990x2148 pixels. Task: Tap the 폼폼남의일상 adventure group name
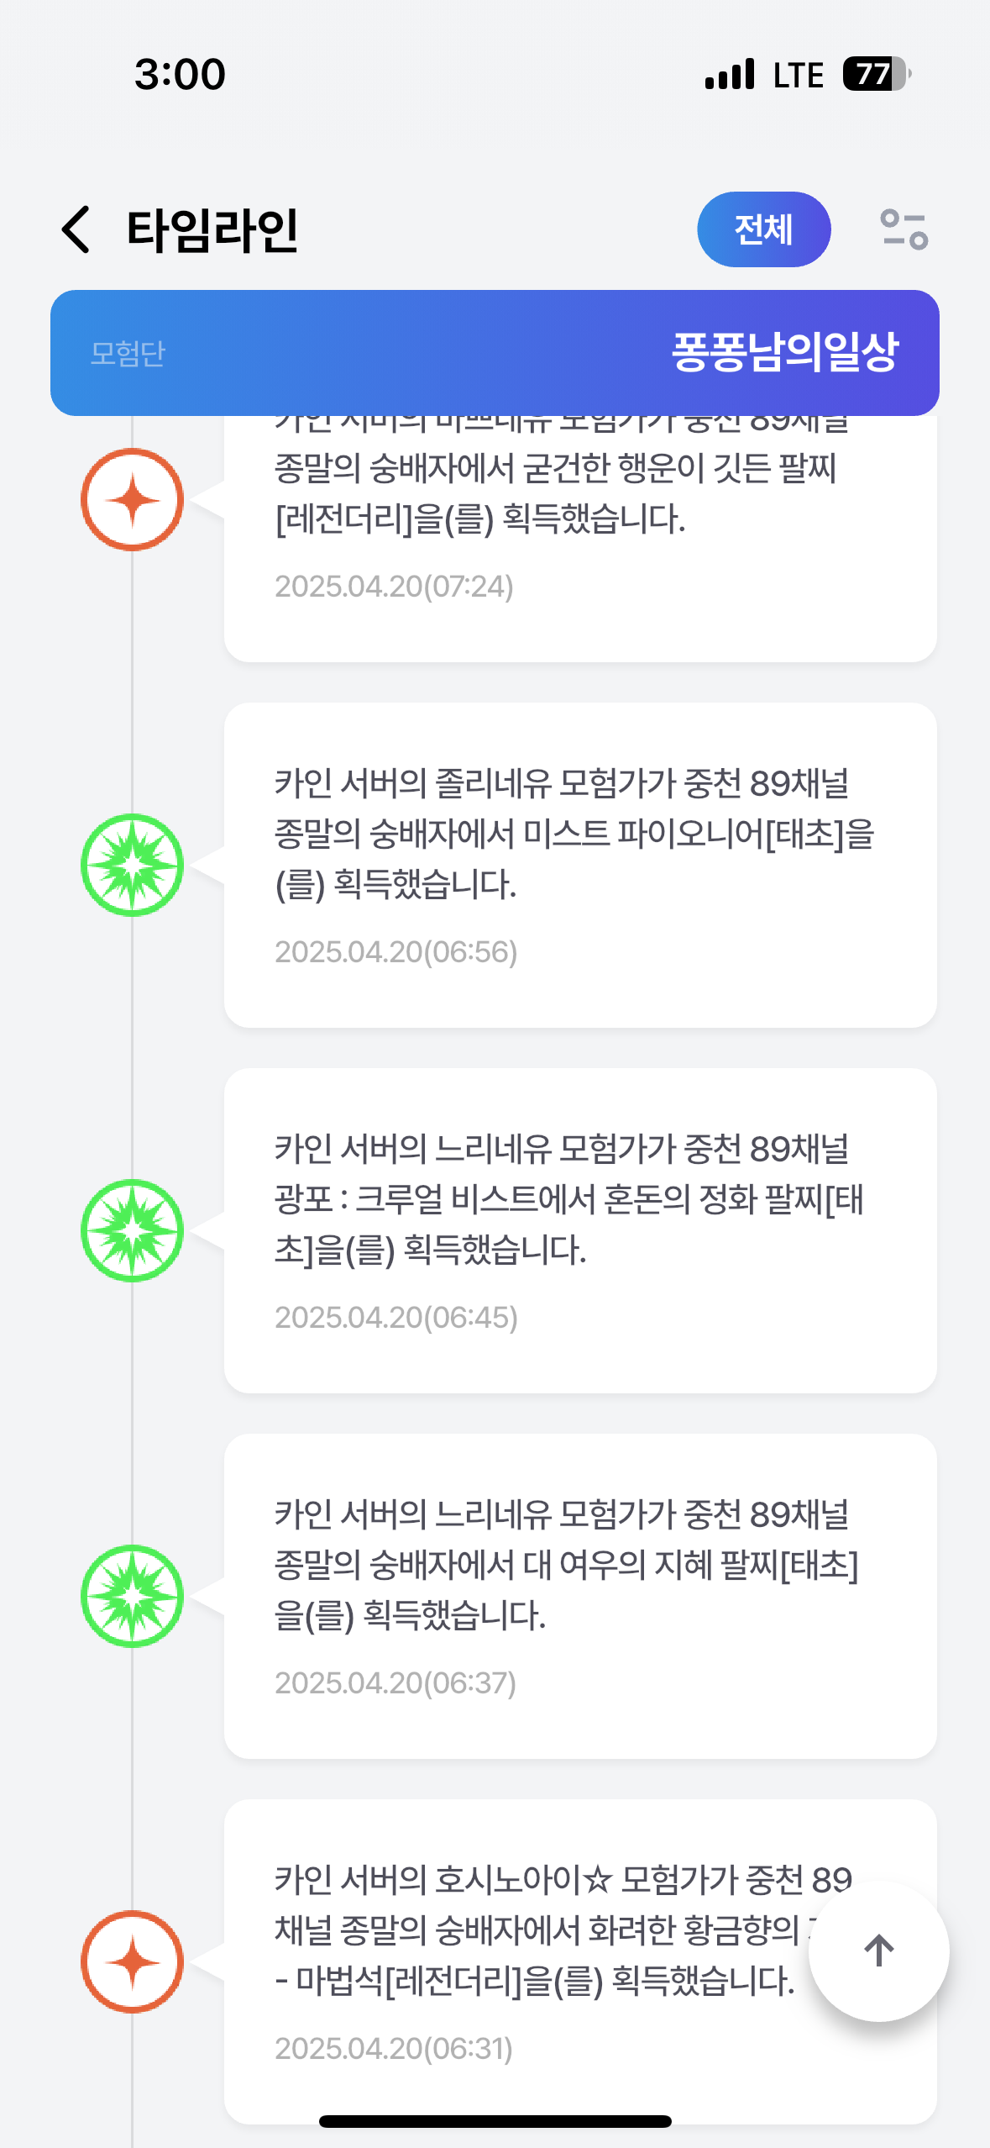(785, 352)
